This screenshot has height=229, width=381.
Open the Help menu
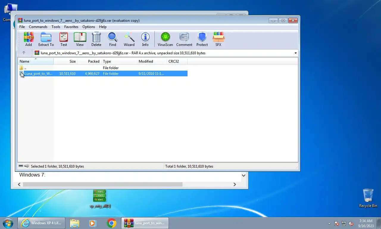pyautogui.click(x=103, y=27)
